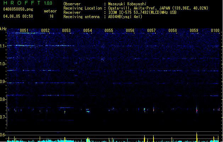
Task: Click the Receiver label
Action: point(72,12)
